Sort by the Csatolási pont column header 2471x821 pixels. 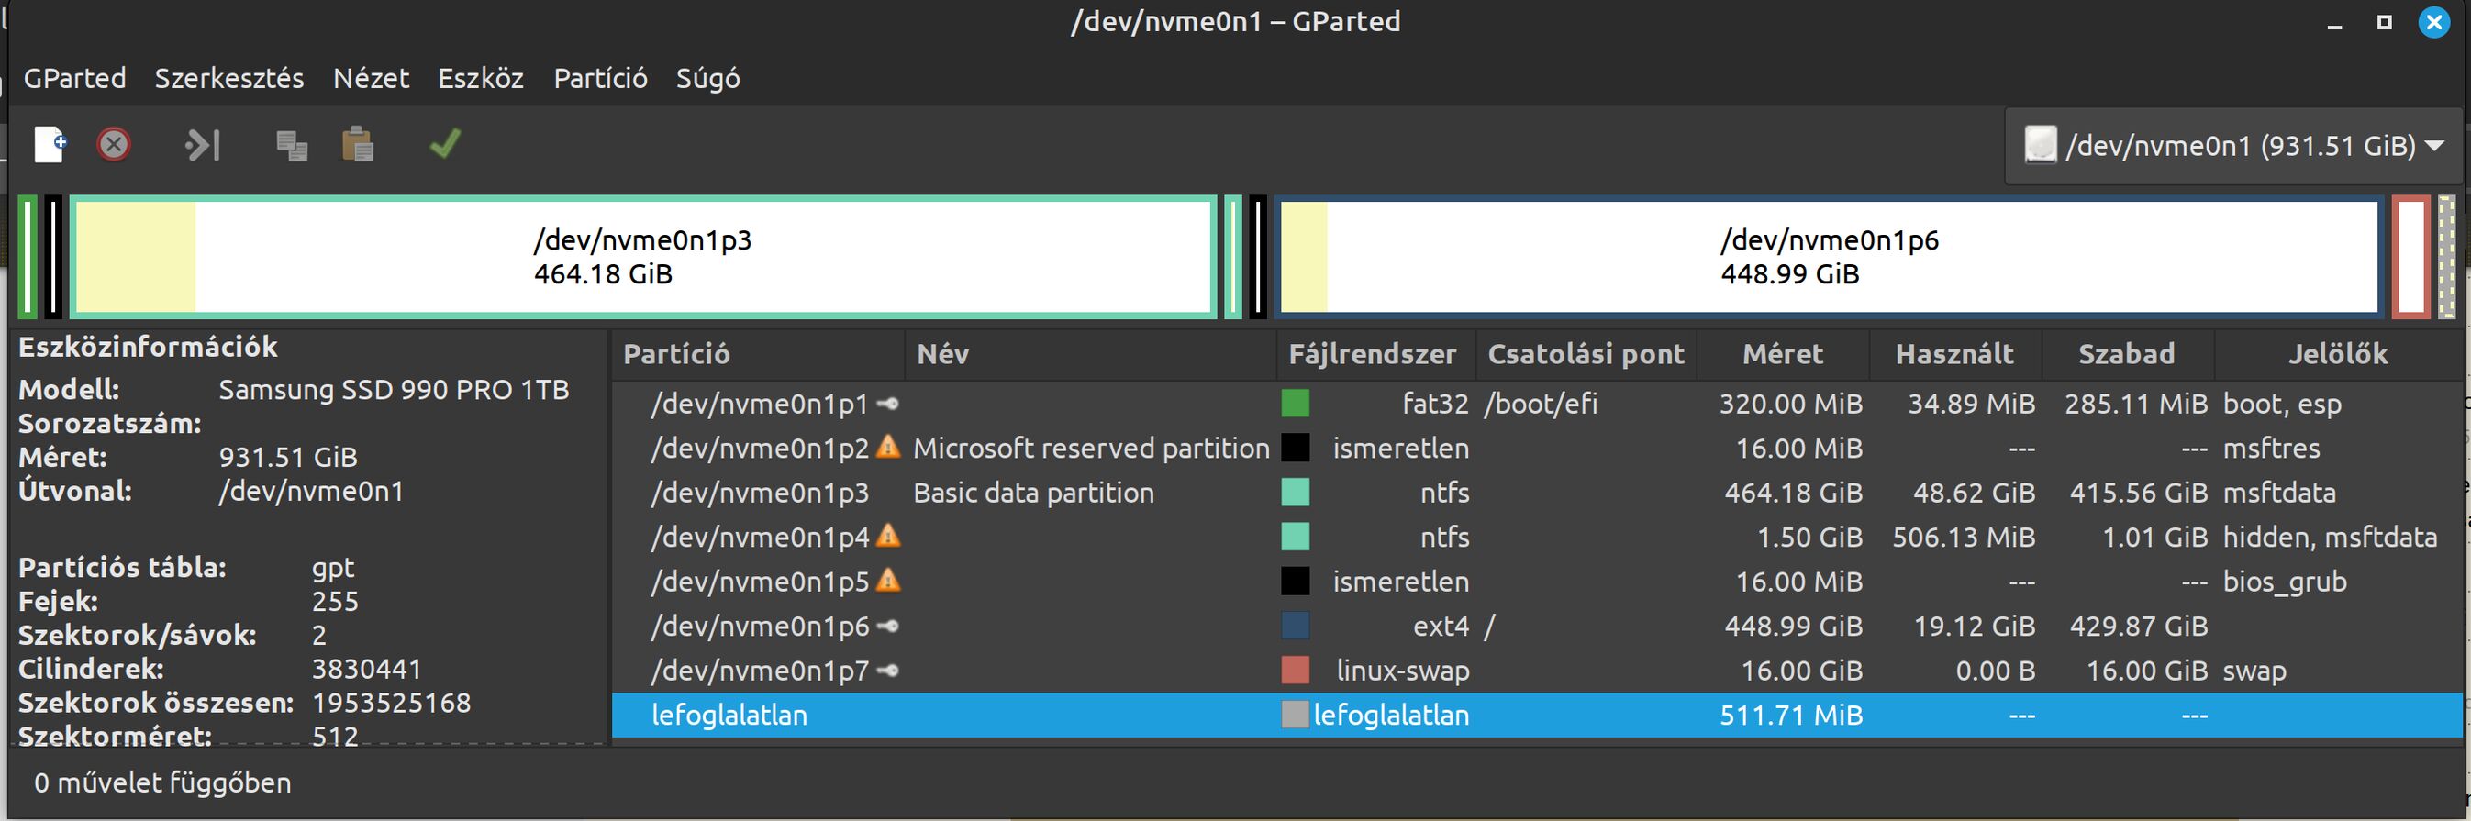click(1586, 355)
